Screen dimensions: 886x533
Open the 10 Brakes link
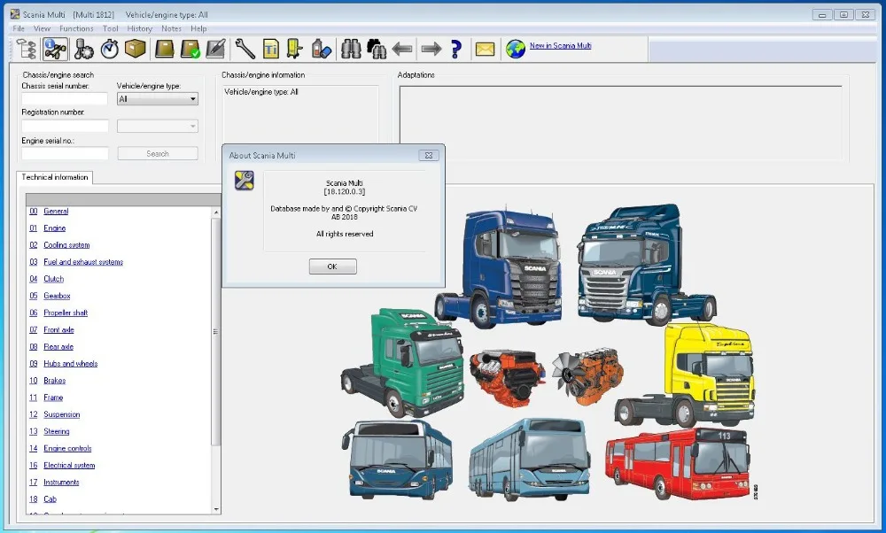[54, 381]
